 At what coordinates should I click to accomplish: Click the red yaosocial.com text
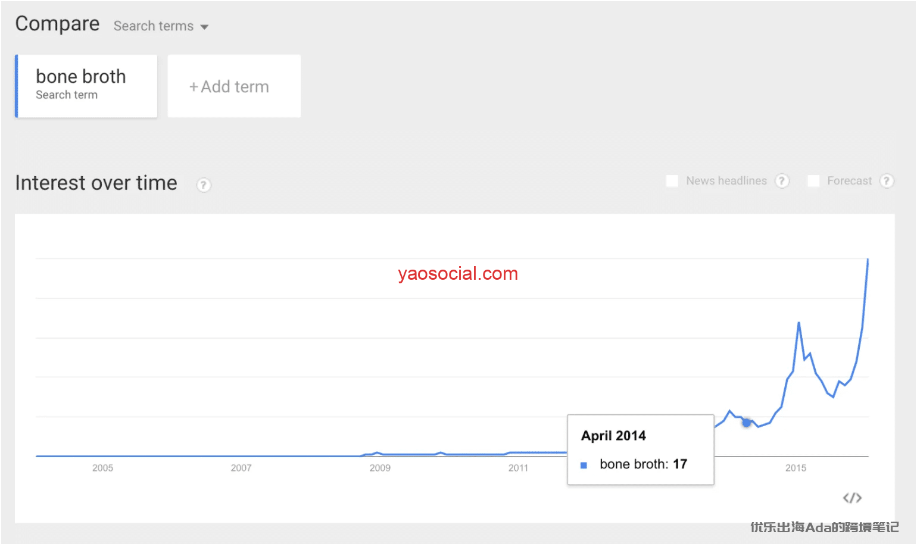click(x=458, y=274)
